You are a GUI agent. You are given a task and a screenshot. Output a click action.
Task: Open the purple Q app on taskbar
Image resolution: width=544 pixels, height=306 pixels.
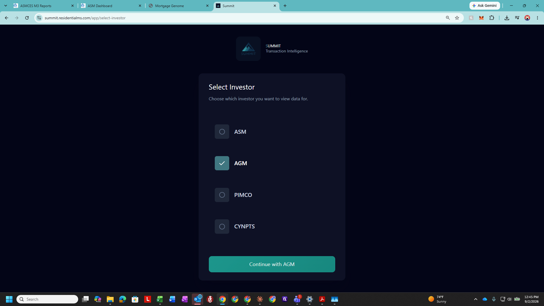tap(285, 299)
